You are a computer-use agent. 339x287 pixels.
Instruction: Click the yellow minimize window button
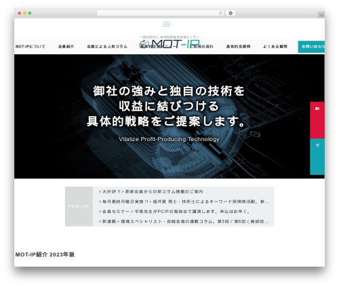[x=24, y=14]
